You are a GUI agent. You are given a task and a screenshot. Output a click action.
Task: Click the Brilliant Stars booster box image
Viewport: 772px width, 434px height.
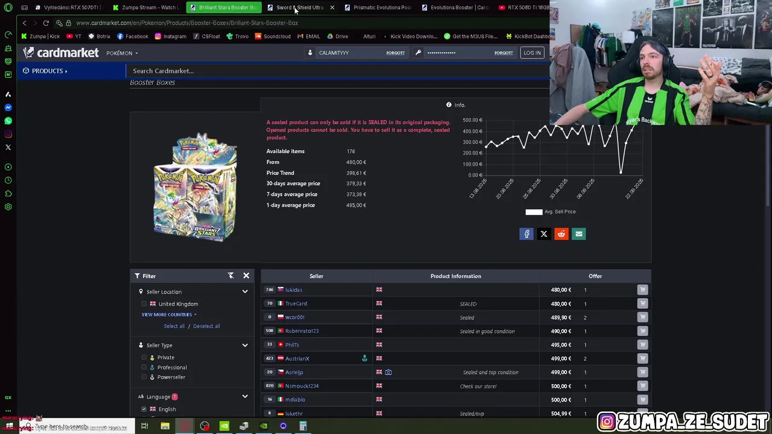click(195, 187)
